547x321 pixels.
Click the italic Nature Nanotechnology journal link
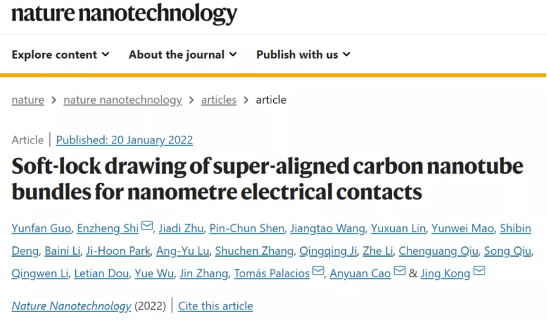point(71,306)
